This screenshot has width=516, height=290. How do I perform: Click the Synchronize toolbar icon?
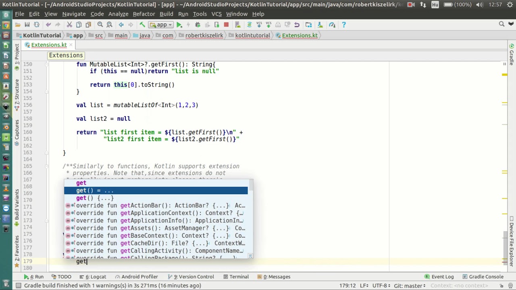pyautogui.click(x=36, y=25)
